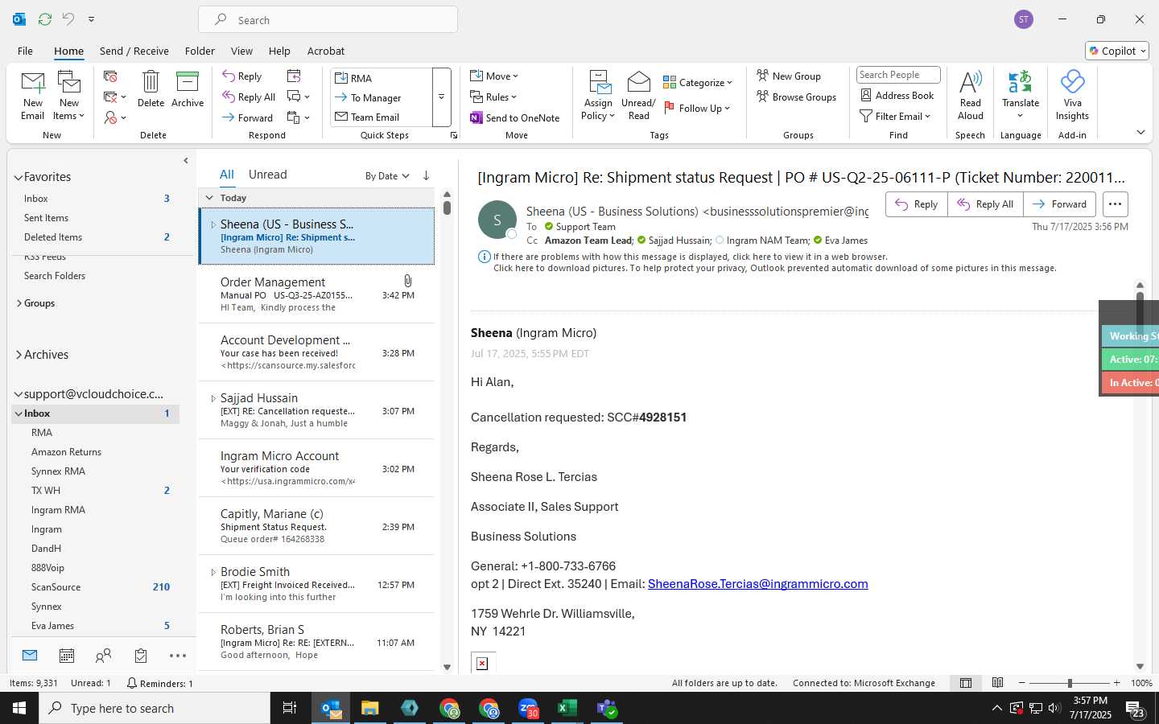Open Categorize dropdown
This screenshot has width=1159, height=724.
point(698,83)
